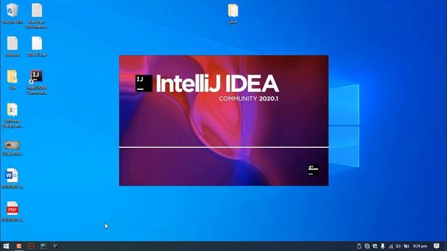
Task: Open the Windows Start menu
Action: coord(6,246)
